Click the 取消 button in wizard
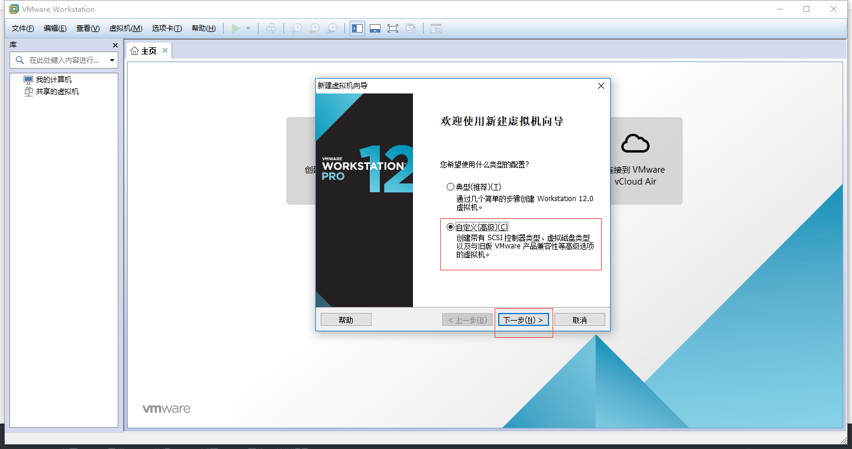852x449 pixels. coord(580,319)
